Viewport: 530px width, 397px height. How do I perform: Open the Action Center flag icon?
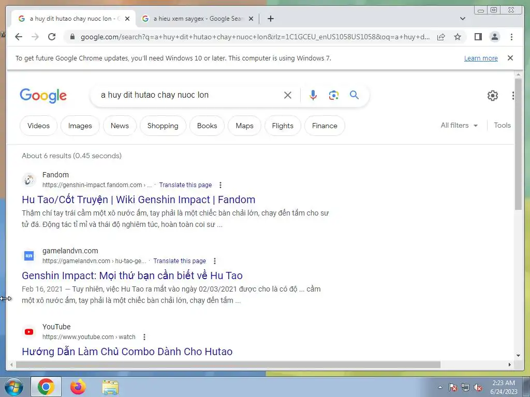tap(452, 387)
